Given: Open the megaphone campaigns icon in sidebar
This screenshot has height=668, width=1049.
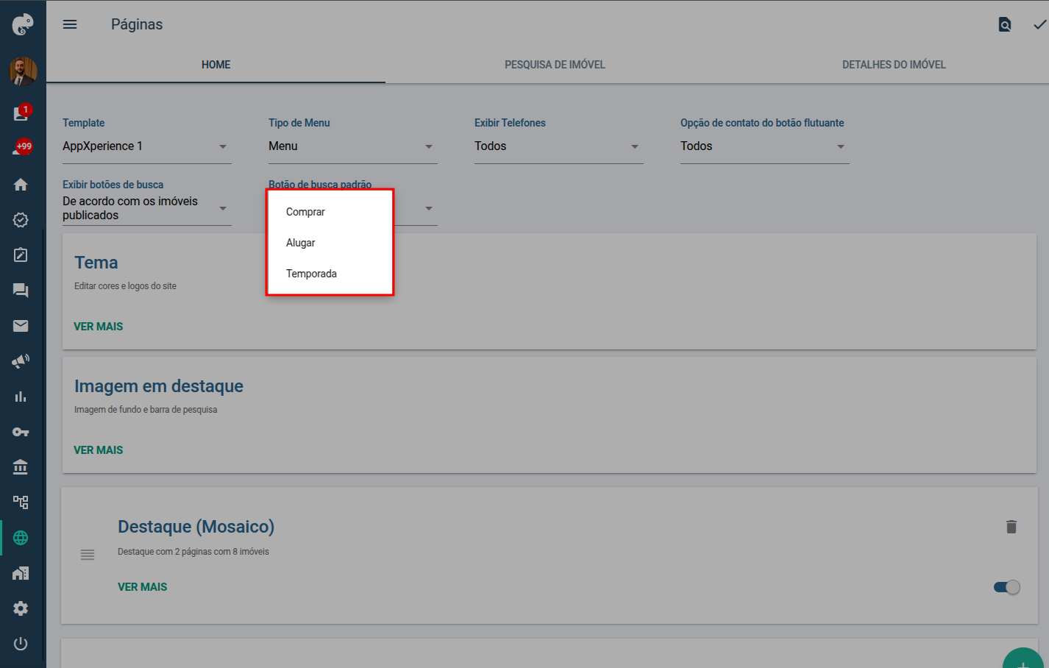Looking at the screenshot, I should click(21, 361).
